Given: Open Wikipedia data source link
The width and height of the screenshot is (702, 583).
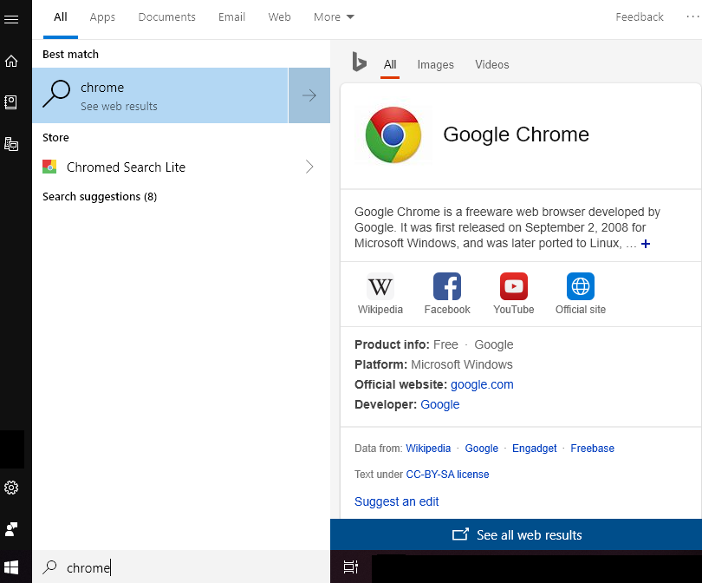Looking at the screenshot, I should 428,449.
